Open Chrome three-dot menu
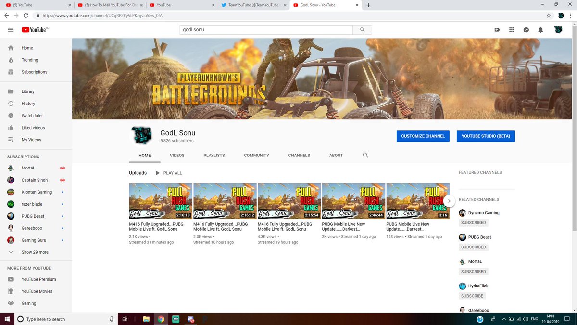The image size is (577, 325). 571,15
